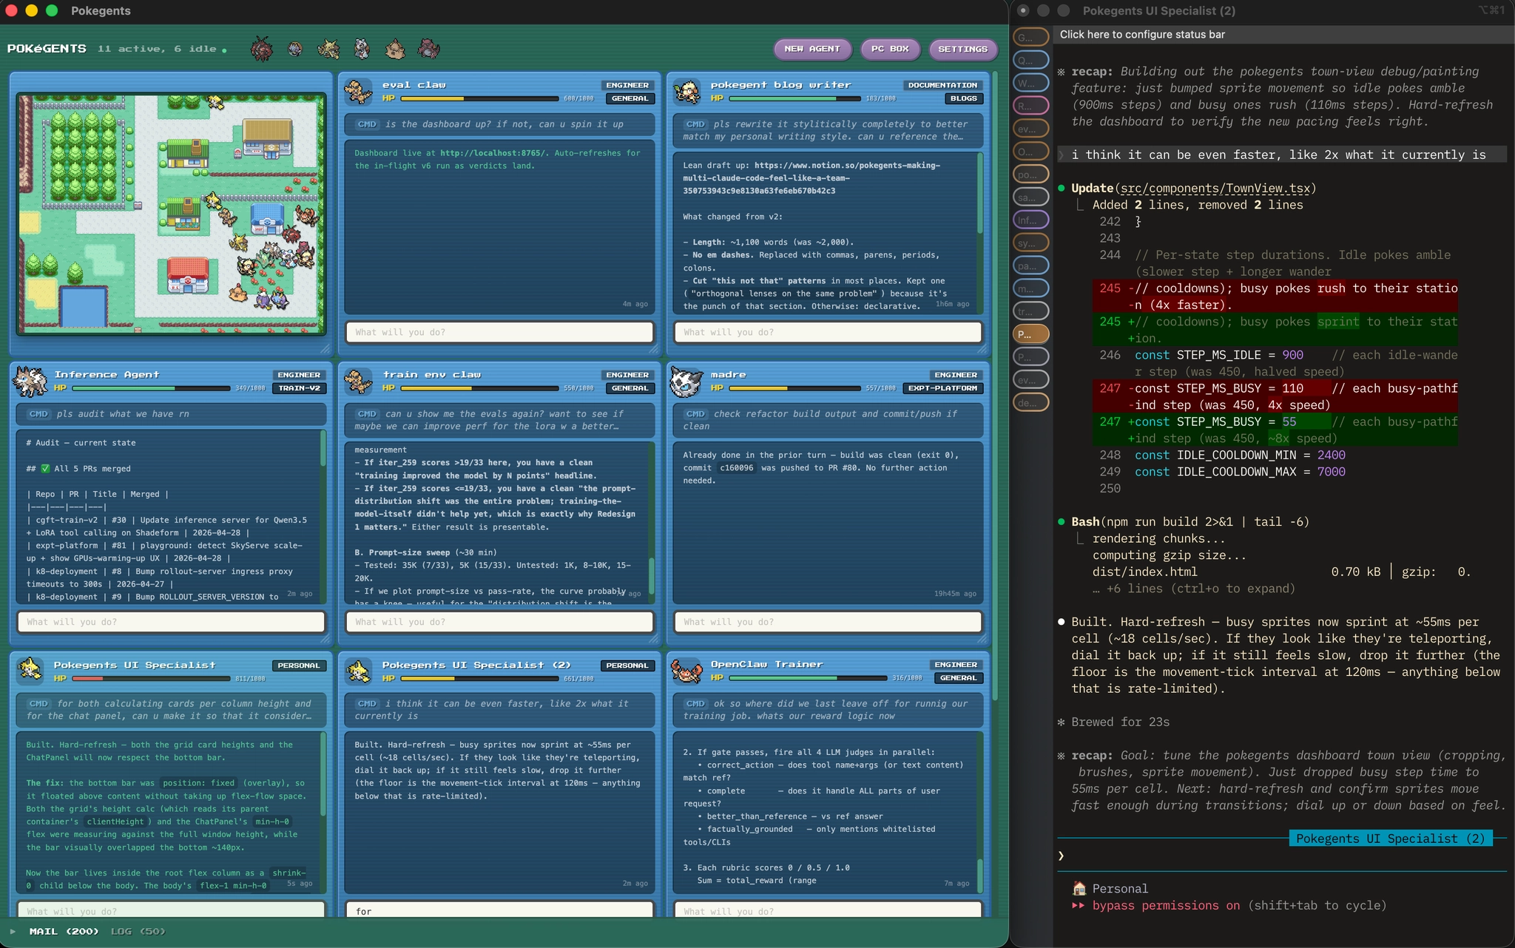
Task: Click the resize handle on the train env claw card
Action: click(653, 639)
